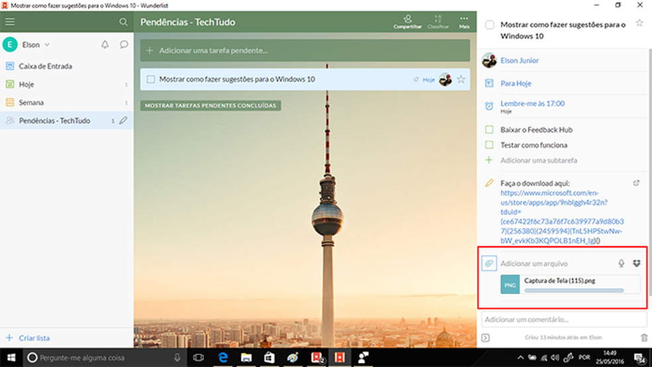Image resolution: width=652 pixels, height=367 pixels.
Task: Click the alarm clock reminder icon
Action: click(x=489, y=106)
